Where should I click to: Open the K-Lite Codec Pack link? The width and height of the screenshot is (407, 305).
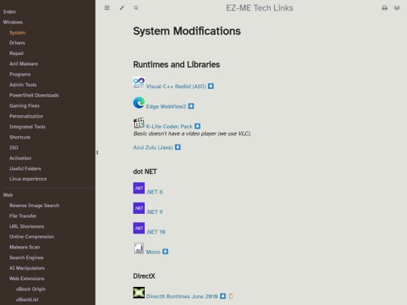pyautogui.click(x=170, y=127)
